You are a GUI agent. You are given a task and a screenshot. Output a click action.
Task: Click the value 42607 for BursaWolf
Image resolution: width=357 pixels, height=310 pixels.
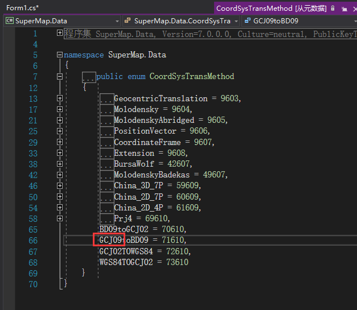179,164
